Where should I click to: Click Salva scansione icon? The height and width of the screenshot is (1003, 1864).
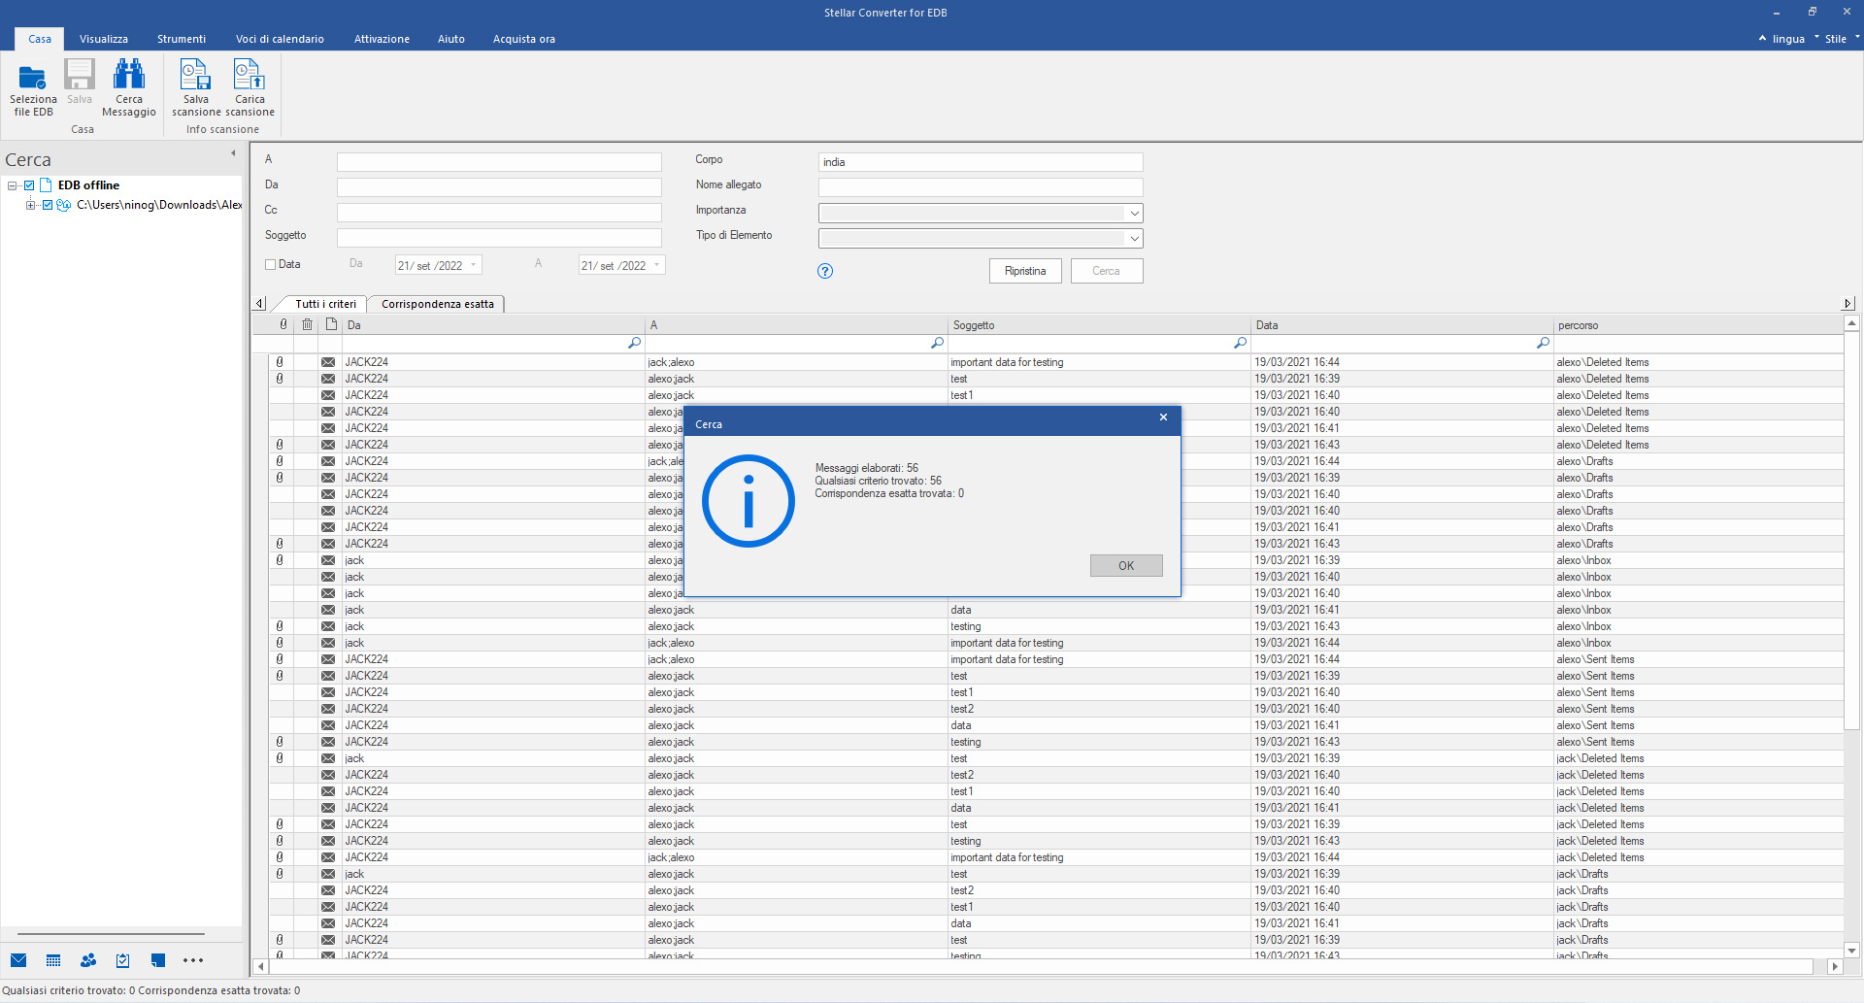[195, 75]
